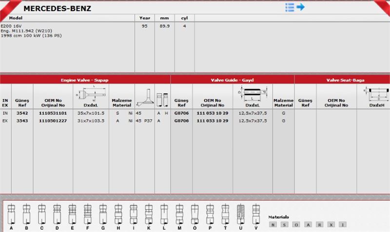This screenshot has width=390, height=232.
Task: Select valve stem type G icon
Action: click(x=103, y=214)
